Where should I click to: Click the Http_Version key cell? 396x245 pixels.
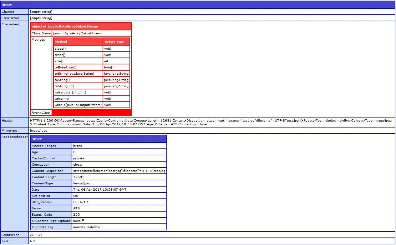tap(51, 202)
